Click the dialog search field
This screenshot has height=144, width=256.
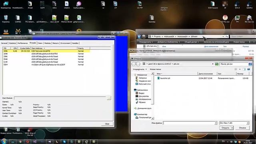coord(234,64)
